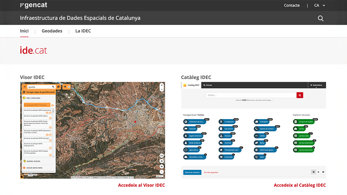Screen dimensions: 347x195
Task: Select the Economia theme tag
Action: click(226, 157)
